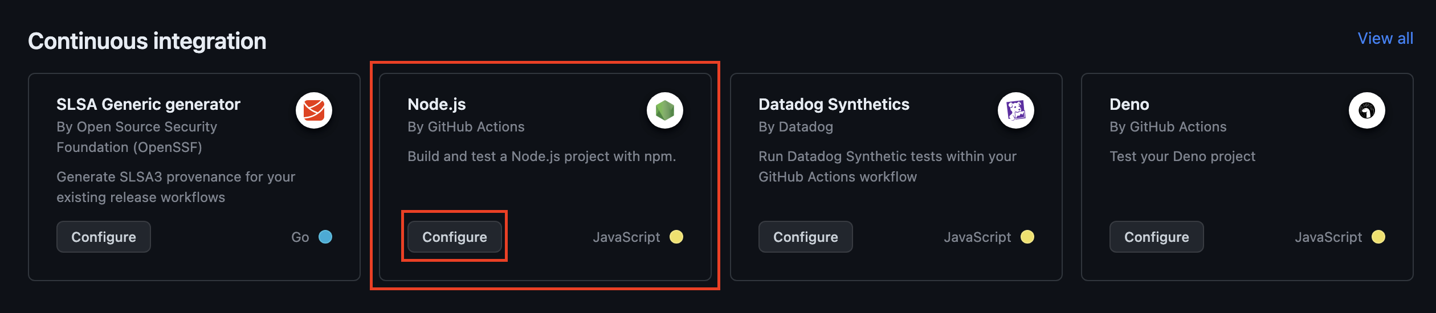Configure the SLSA Generic generator workflow
This screenshot has width=1436, height=313.
point(104,237)
